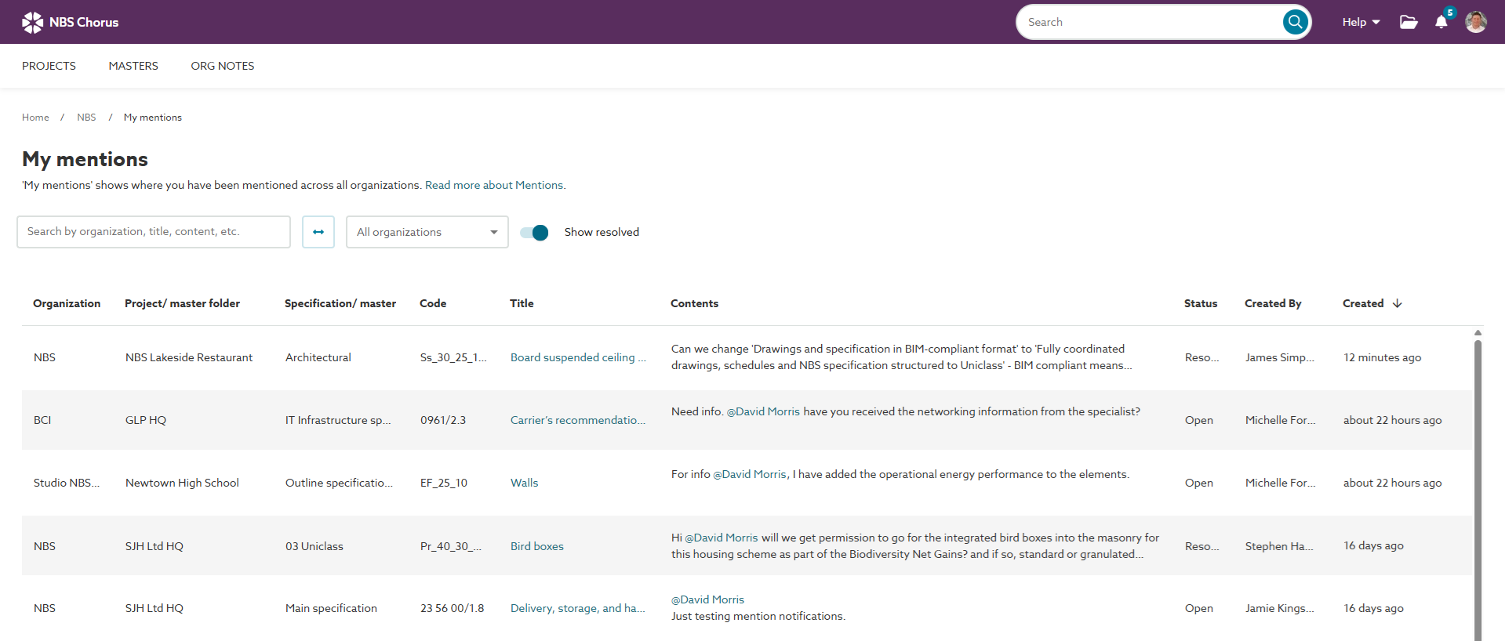Sort by Organization column header
The width and height of the screenshot is (1505, 641).
(x=67, y=303)
